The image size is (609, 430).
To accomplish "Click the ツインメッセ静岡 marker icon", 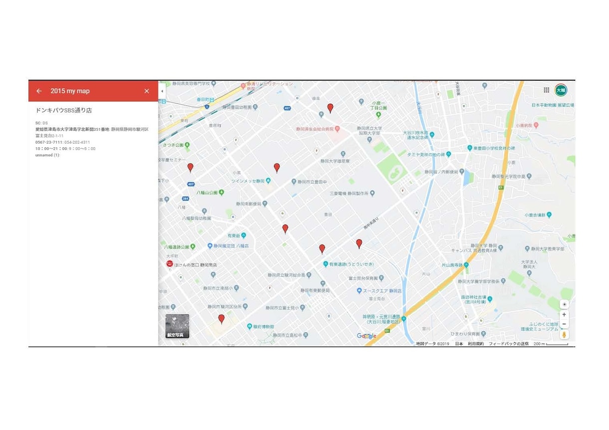I will pos(269,181).
